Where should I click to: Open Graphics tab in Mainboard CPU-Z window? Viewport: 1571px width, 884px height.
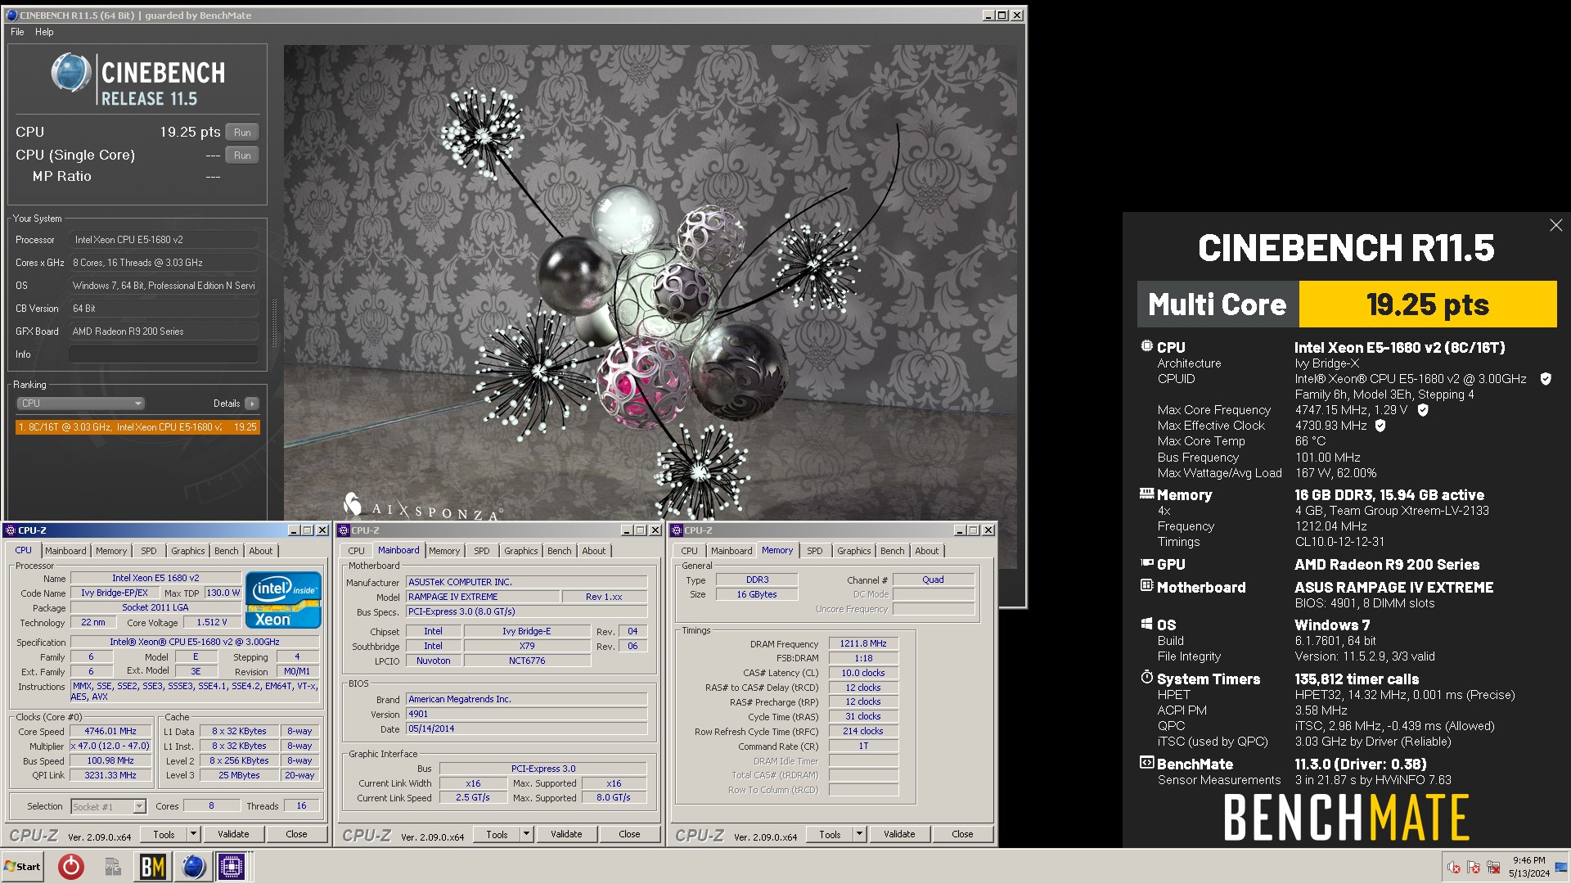coord(521,551)
